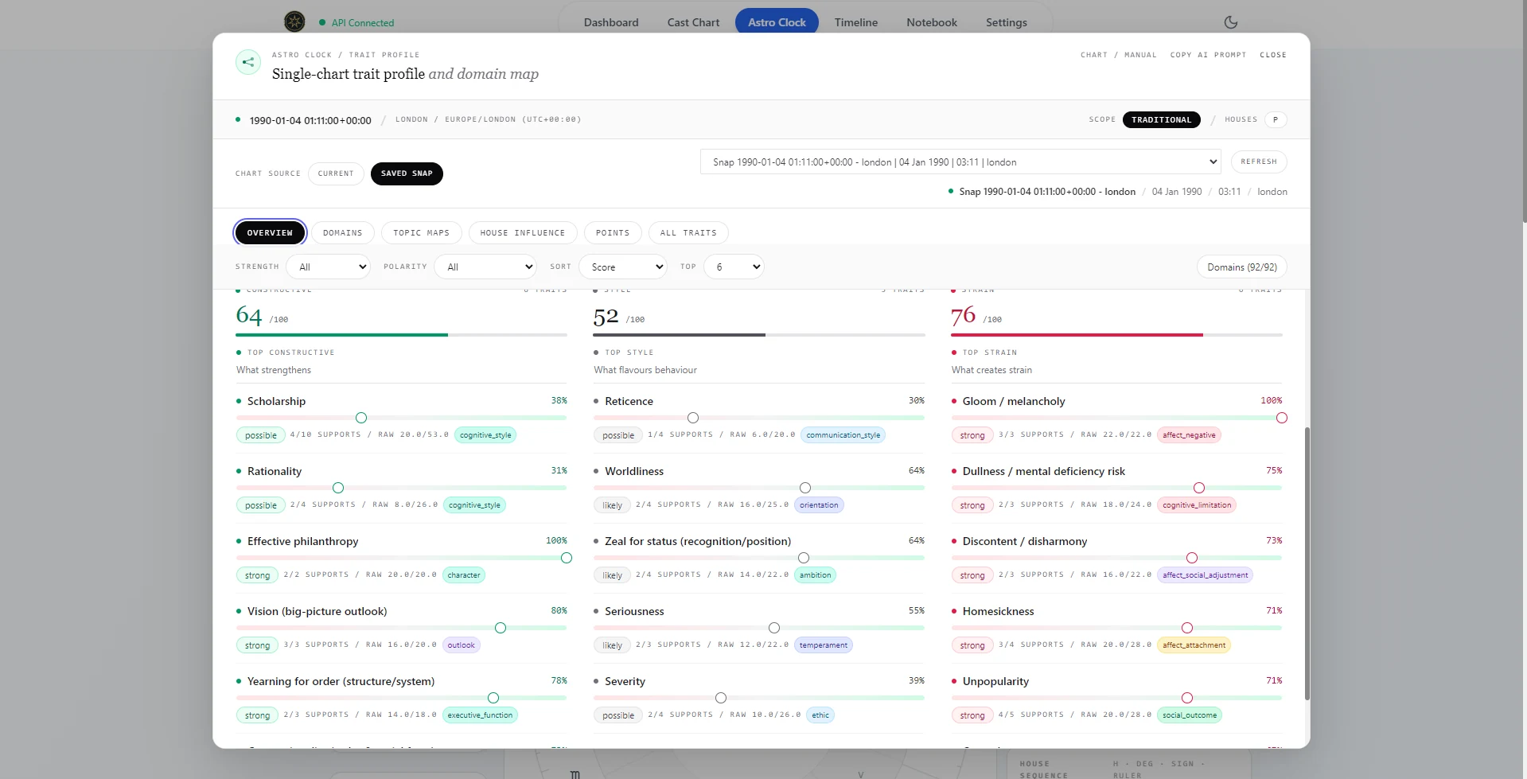1527x779 pixels.
Task: Click the 1990-01-04 01:11:00+00:00 timestamp
Action: pos(310,120)
